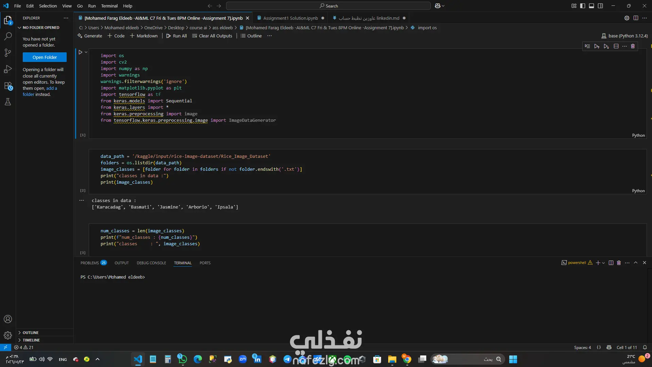Image resolution: width=652 pixels, height=367 pixels.
Task: Open the Run and Debug view
Action: click(8, 69)
